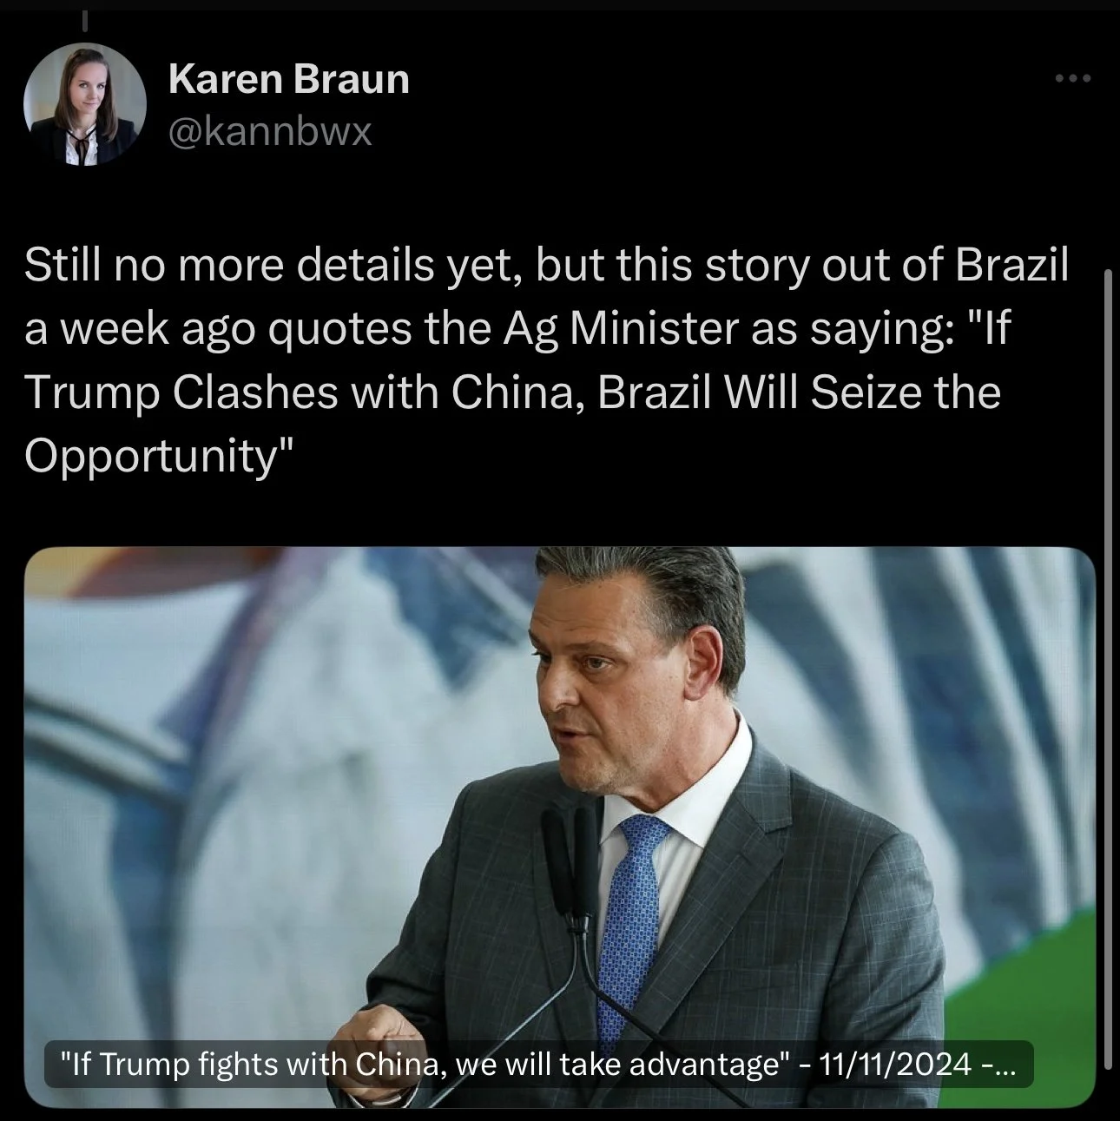Viewport: 1120px width, 1121px height.
Task: Click the tweet text about Brazil's Ag Minister
Action: point(547,360)
